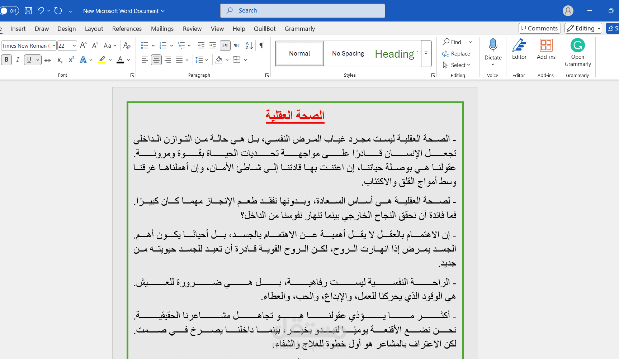
Task: Toggle Bold formatting
Action: [6, 60]
